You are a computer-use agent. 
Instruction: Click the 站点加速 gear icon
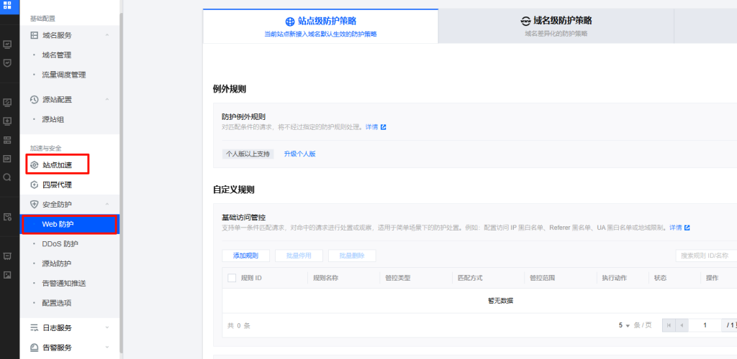click(34, 165)
